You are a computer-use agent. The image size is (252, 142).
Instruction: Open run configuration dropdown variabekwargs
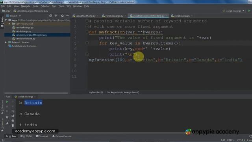point(233,11)
